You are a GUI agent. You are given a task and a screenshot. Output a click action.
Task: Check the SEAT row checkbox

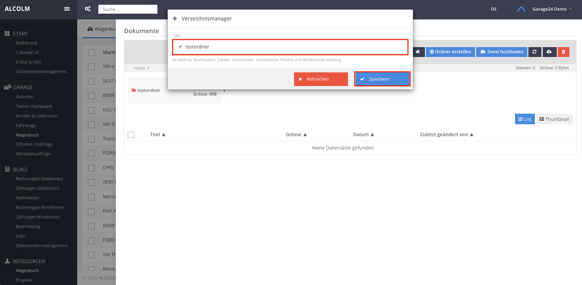pos(92,81)
